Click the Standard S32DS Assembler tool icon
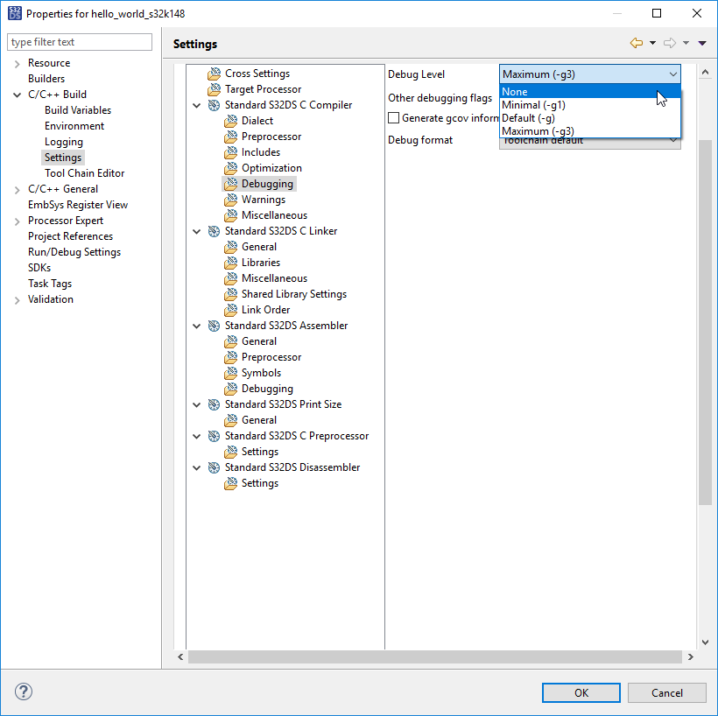Image resolution: width=718 pixels, height=716 pixels. click(x=214, y=326)
